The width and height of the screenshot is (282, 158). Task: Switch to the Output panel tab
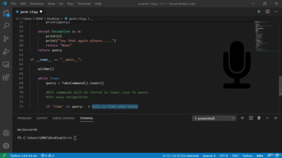[42, 118]
